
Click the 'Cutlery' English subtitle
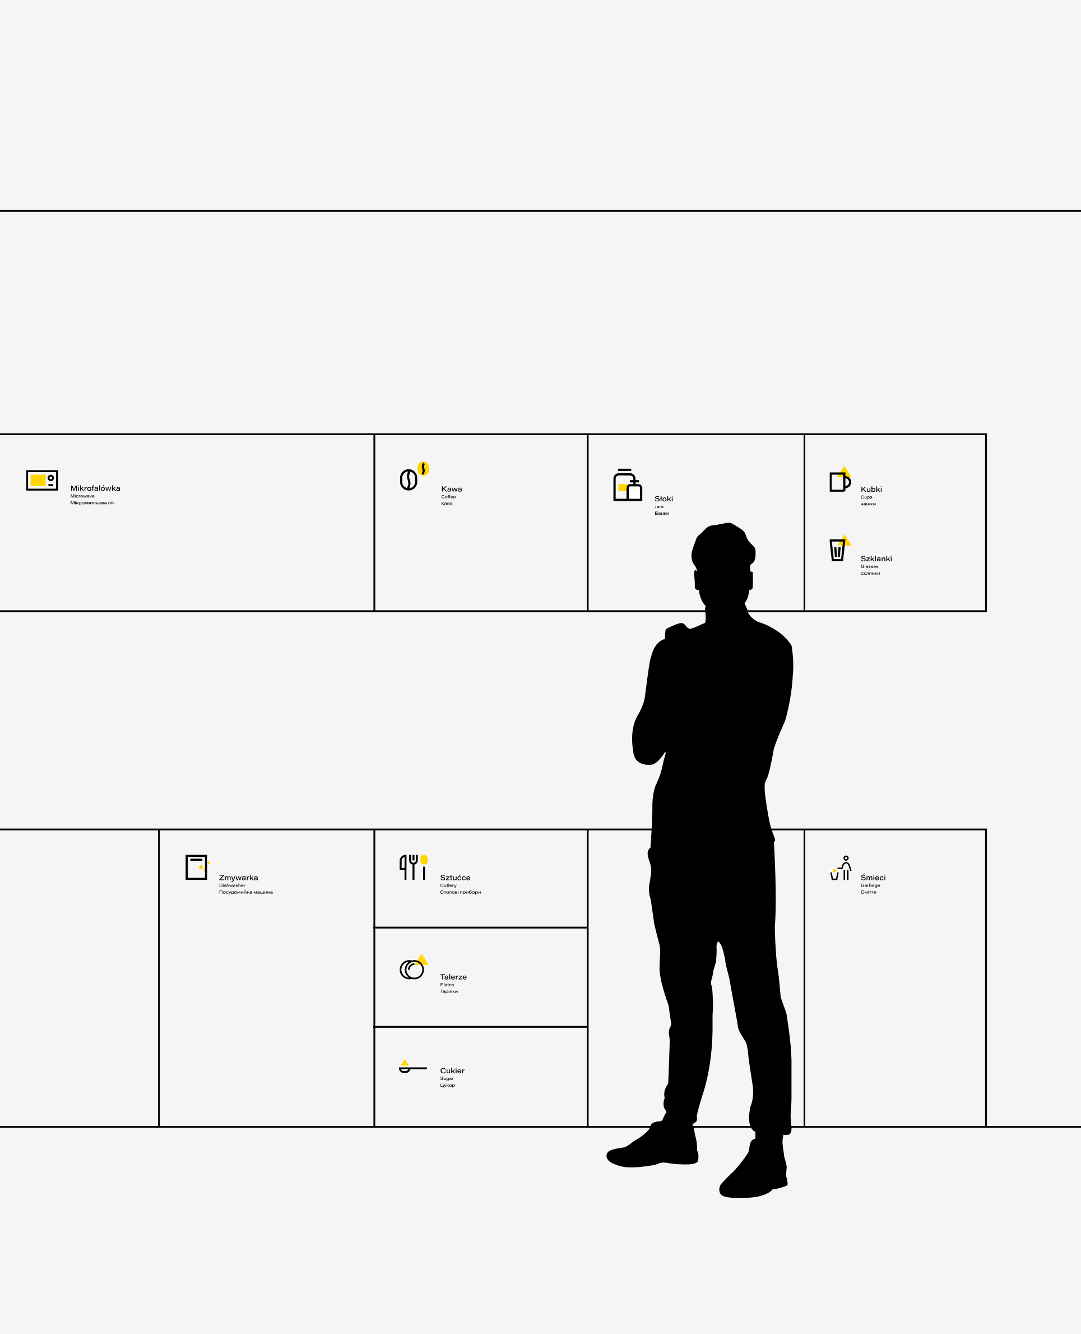click(x=448, y=885)
